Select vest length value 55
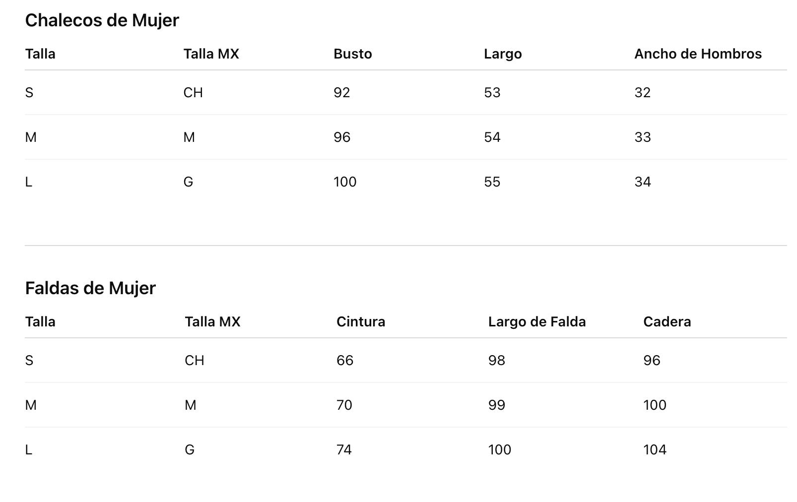The width and height of the screenshot is (797, 502). [492, 182]
